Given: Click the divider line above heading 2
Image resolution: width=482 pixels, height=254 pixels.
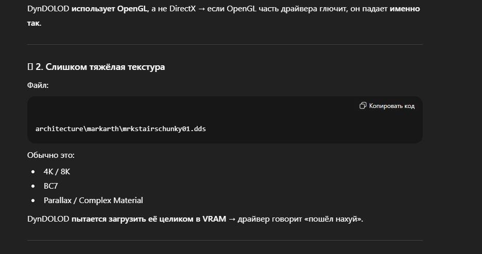Looking at the screenshot, I should pyautogui.click(x=225, y=45).
